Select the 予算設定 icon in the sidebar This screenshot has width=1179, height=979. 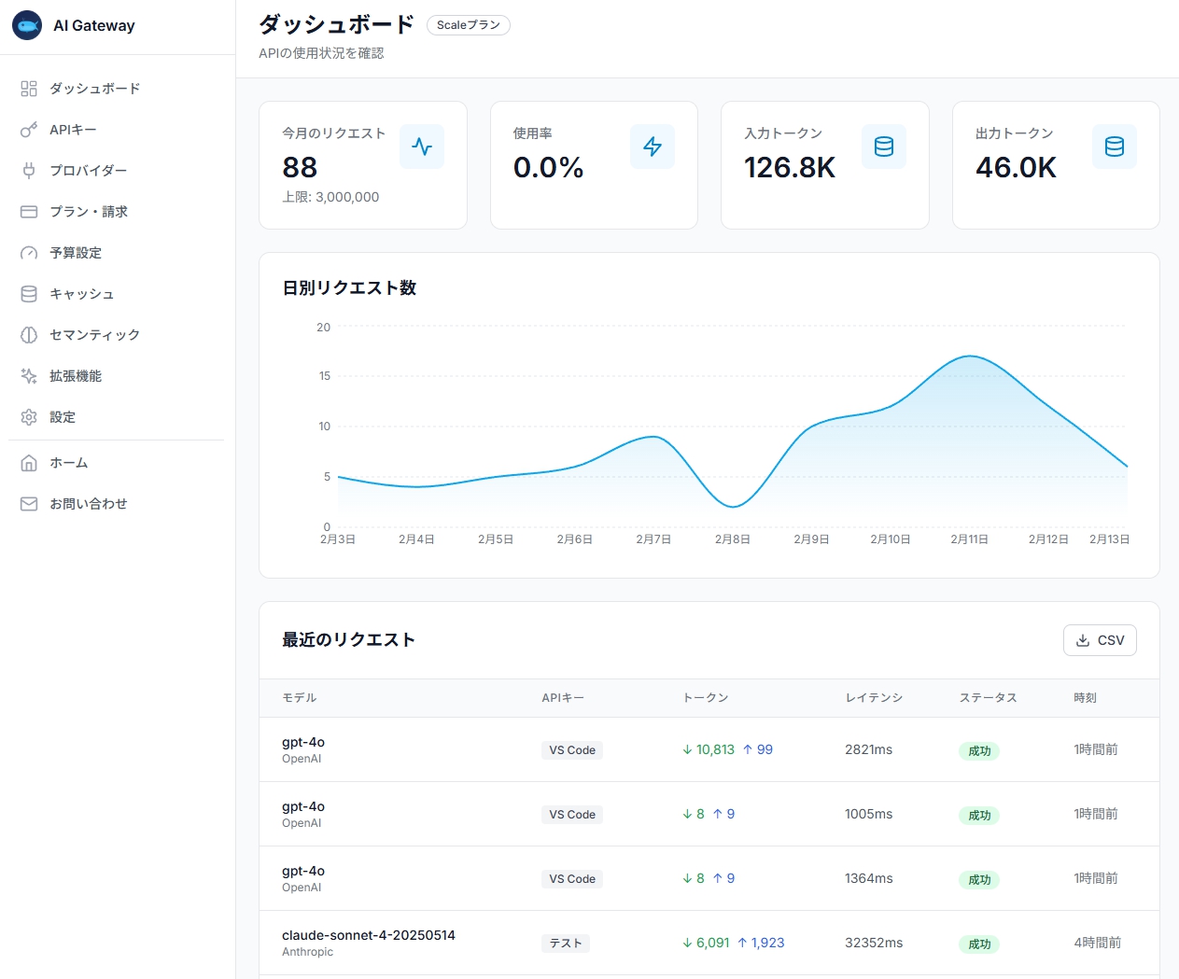28,252
